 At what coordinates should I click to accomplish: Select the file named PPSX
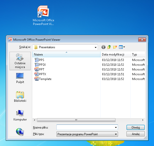coord(42,64)
